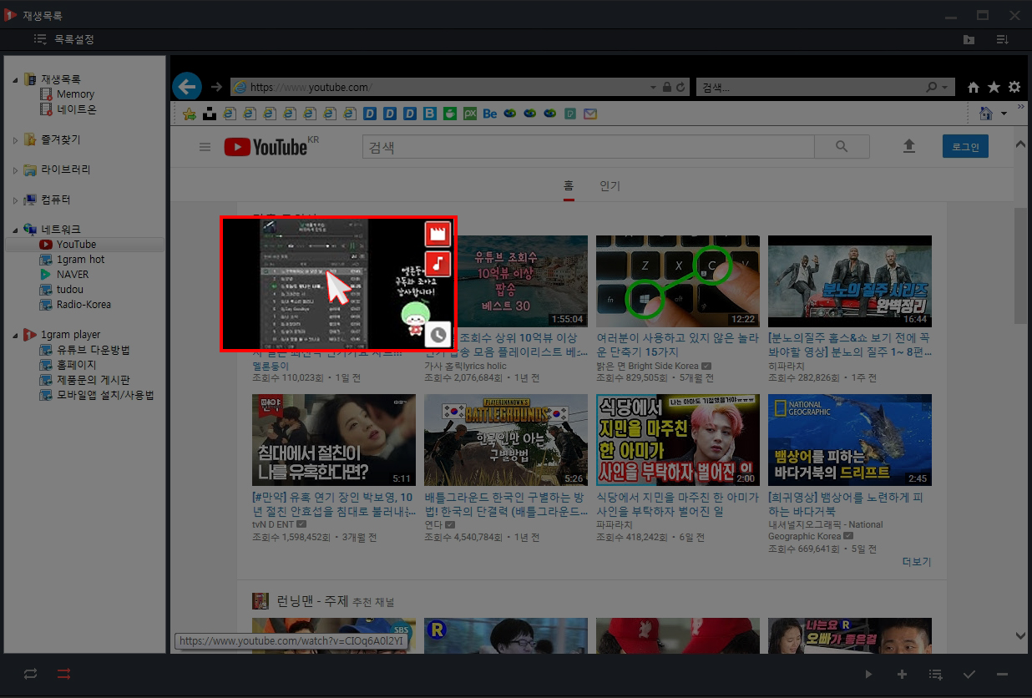Screen dimensions: 1032x698
Task: Open the address bar history dropdown arrow
Action: click(x=653, y=87)
